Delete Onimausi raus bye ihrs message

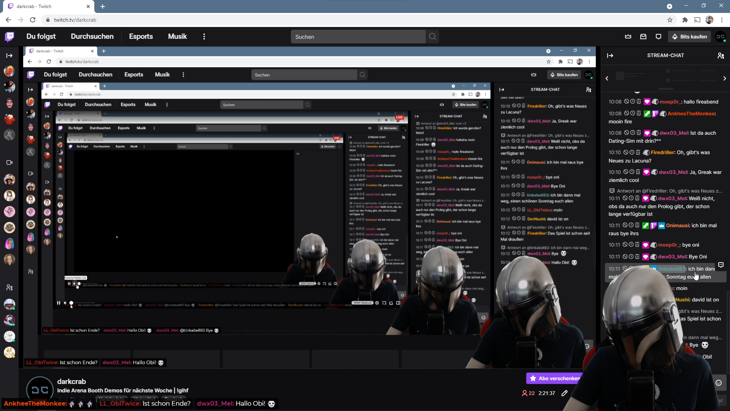tap(637, 225)
